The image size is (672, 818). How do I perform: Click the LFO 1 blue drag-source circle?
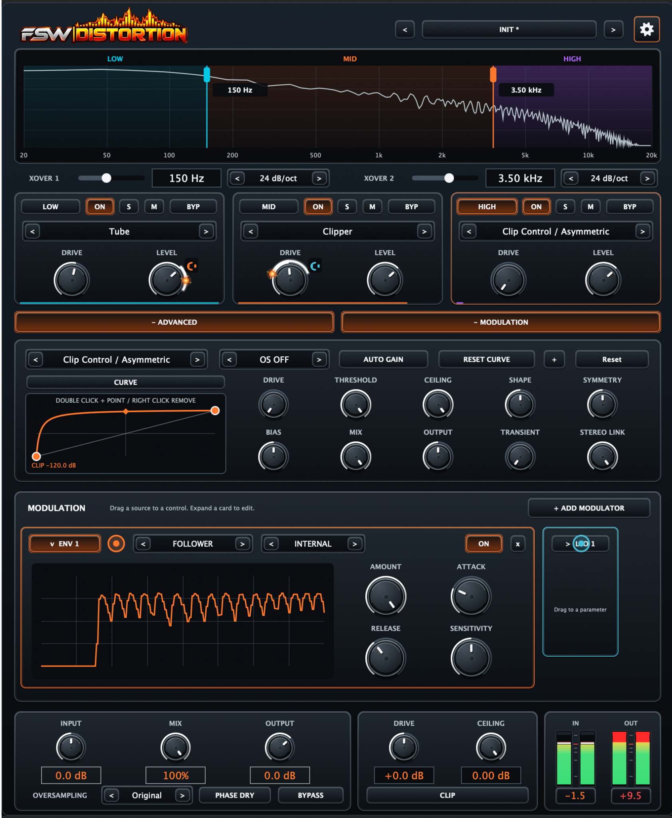click(x=581, y=544)
